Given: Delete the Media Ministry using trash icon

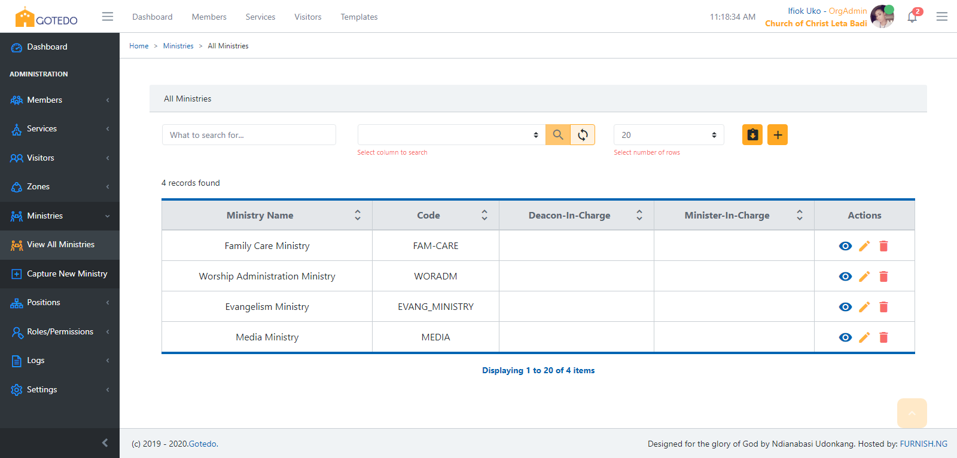Looking at the screenshot, I should (x=883, y=337).
